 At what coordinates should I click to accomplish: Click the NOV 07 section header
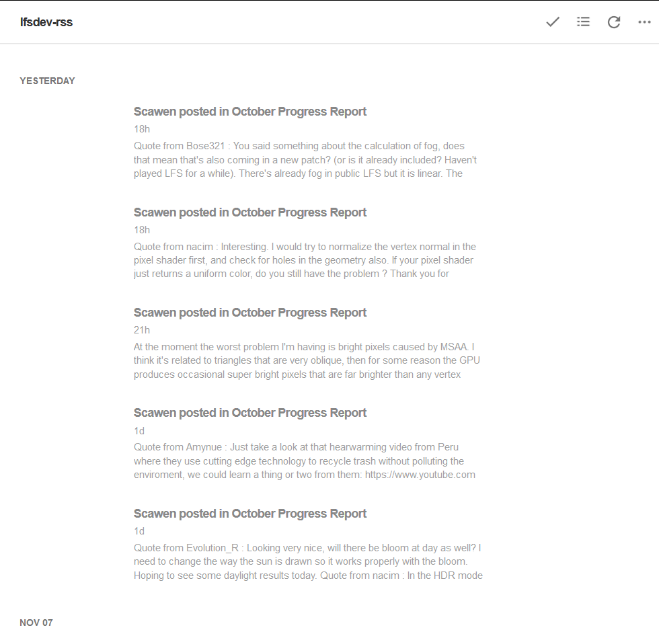point(36,623)
